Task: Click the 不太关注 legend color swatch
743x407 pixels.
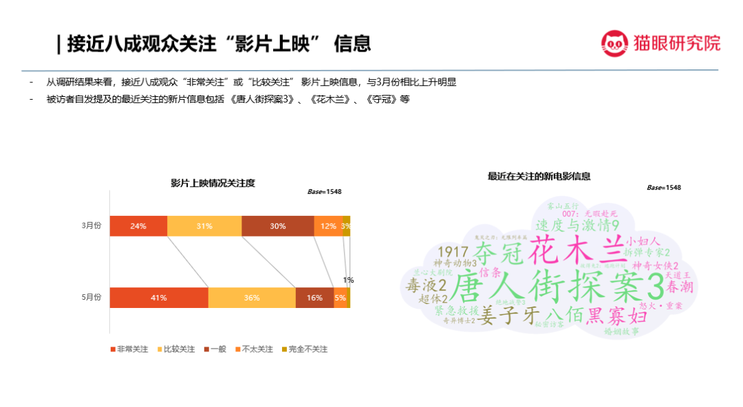Action: pyautogui.click(x=237, y=349)
